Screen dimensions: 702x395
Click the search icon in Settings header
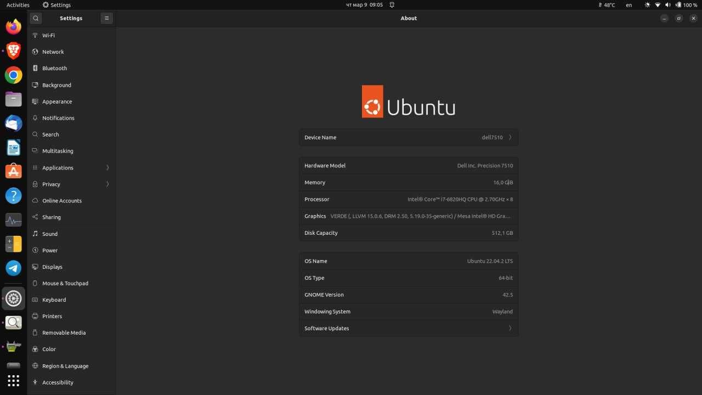click(x=36, y=18)
